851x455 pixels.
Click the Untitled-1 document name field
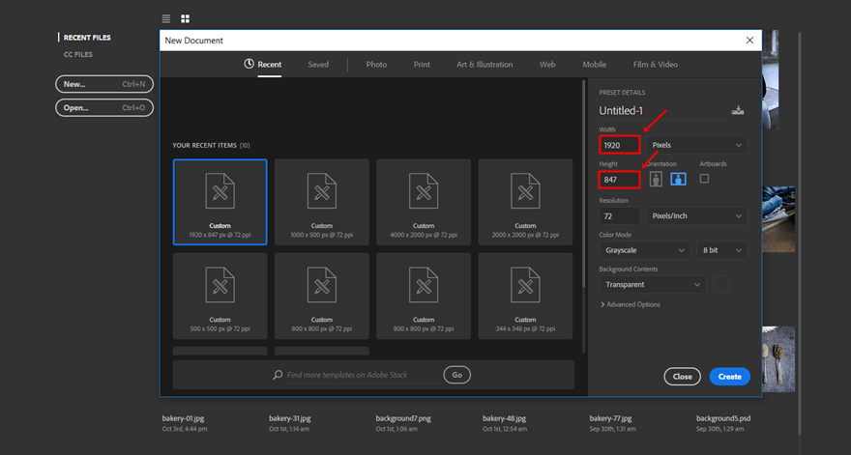663,111
